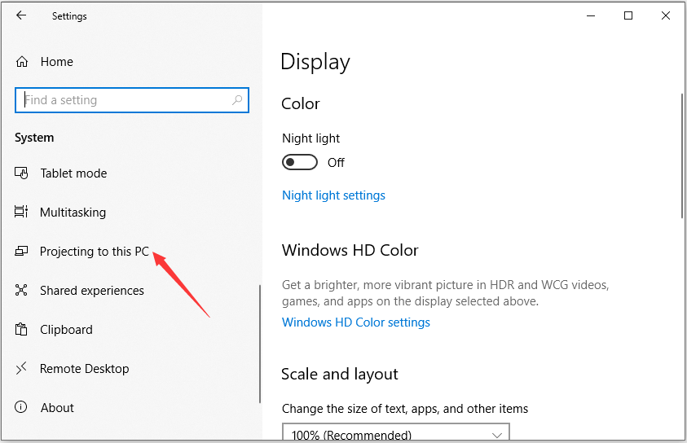Click the Settings window title text

(69, 16)
